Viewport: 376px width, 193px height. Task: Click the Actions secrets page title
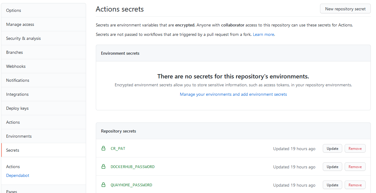coord(120,9)
